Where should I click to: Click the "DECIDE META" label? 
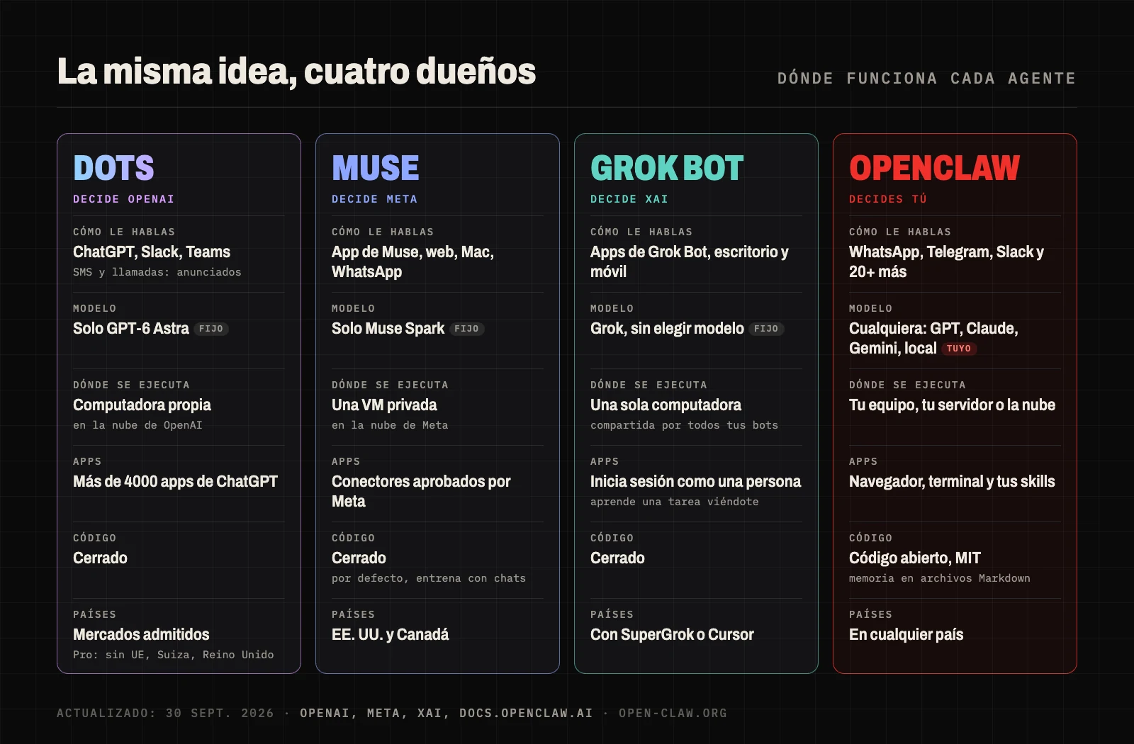(x=374, y=199)
